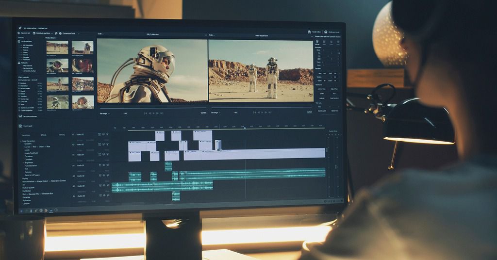The width and height of the screenshot is (497, 260).
Task: Select the Hue/Saturation effect
Action: pyautogui.click(x=31, y=165)
